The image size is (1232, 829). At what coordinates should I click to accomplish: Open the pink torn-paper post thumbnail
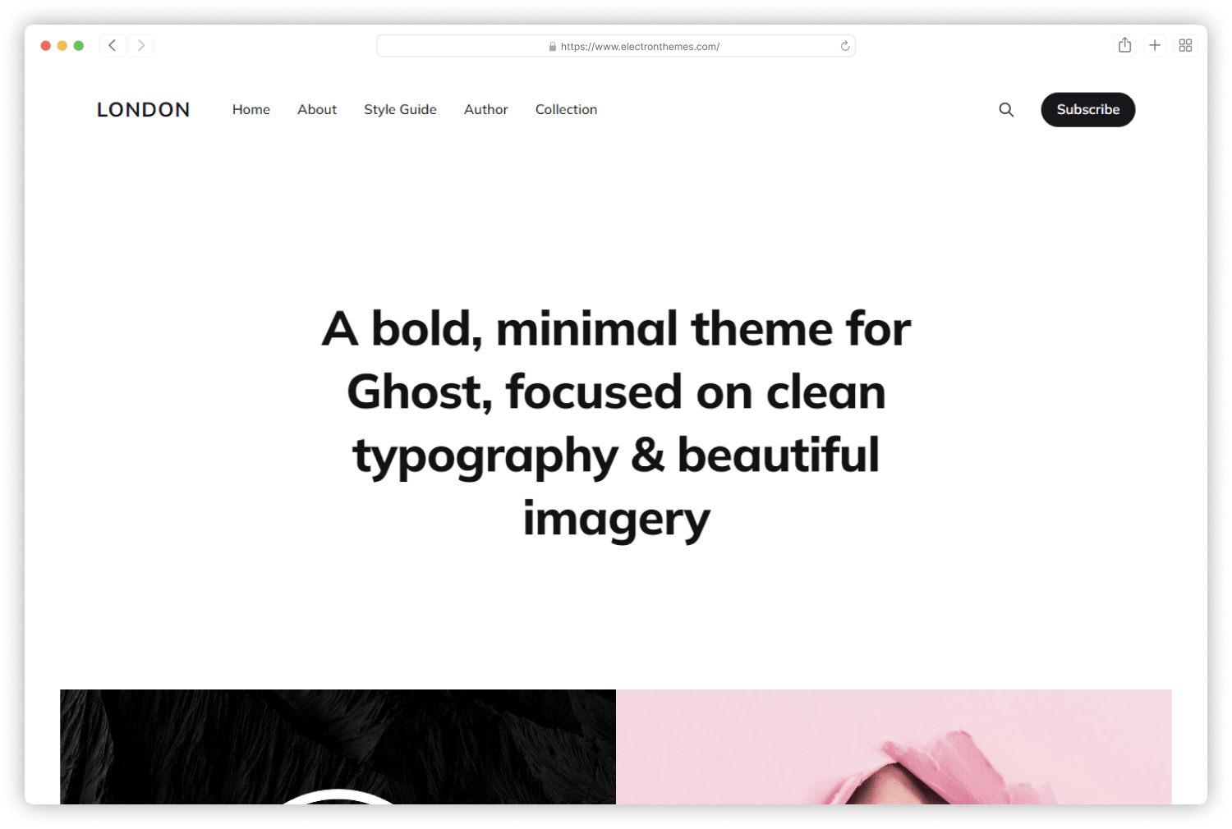(894, 747)
